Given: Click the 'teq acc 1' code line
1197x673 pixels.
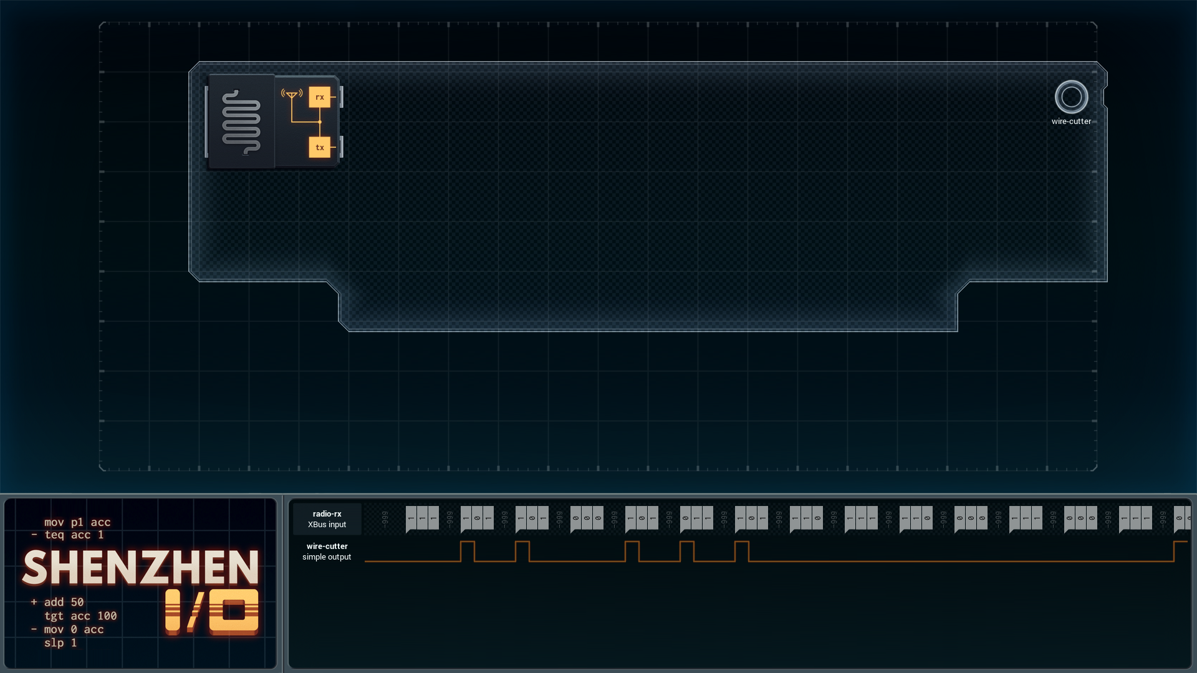Looking at the screenshot, I should 74,535.
